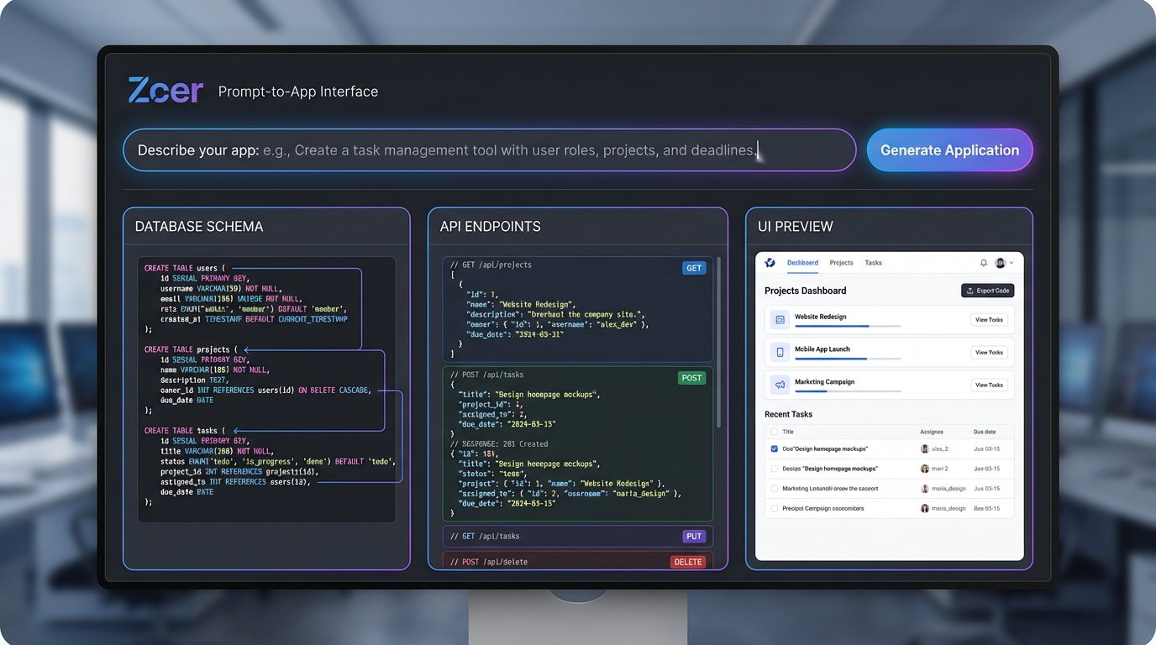Image resolution: width=1156 pixels, height=645 pixels.
Task: Click the user avatar in the preview navbar
Action: pyautogui.click(x=1000, y=263)
